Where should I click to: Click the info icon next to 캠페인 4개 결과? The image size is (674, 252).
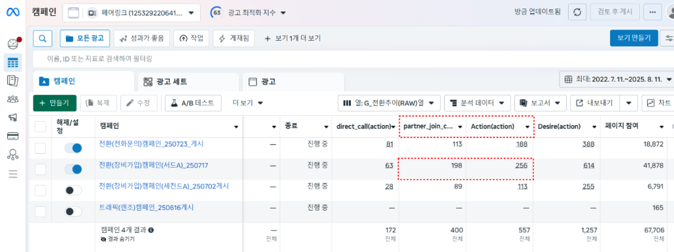coord(151,230)
